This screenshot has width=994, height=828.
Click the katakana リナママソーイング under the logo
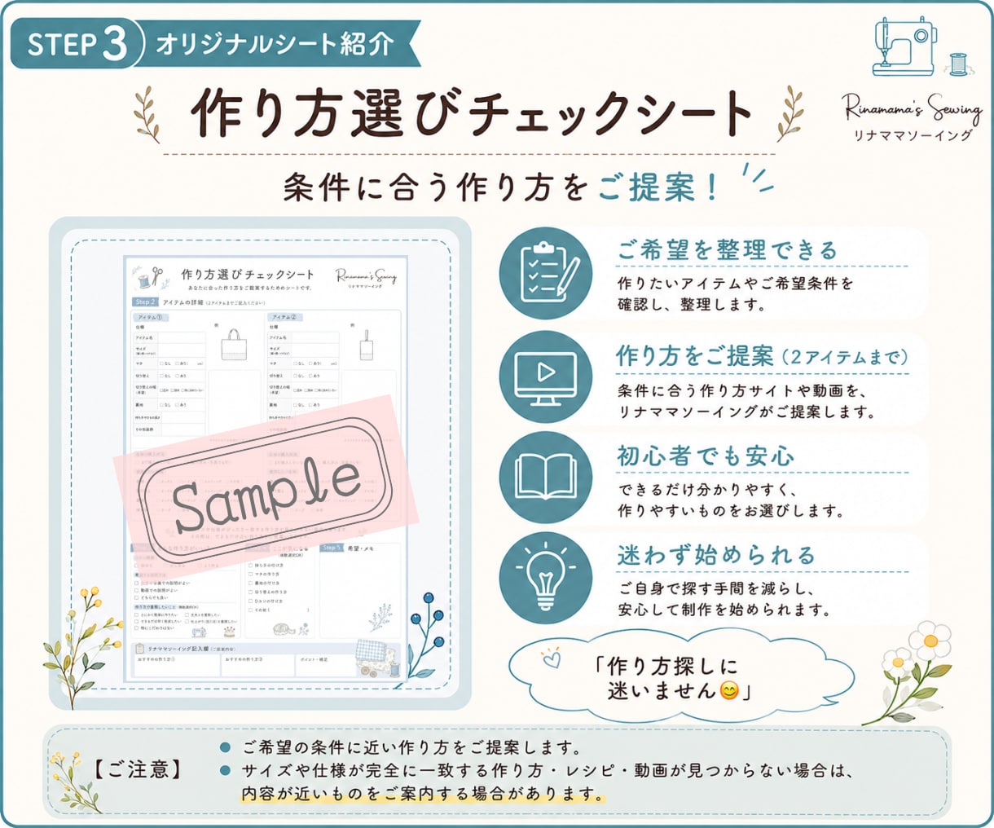[913, 135]
